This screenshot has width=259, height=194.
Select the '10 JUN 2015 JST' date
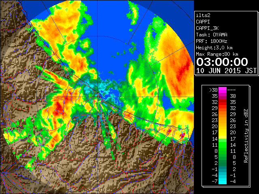(227, 71)
